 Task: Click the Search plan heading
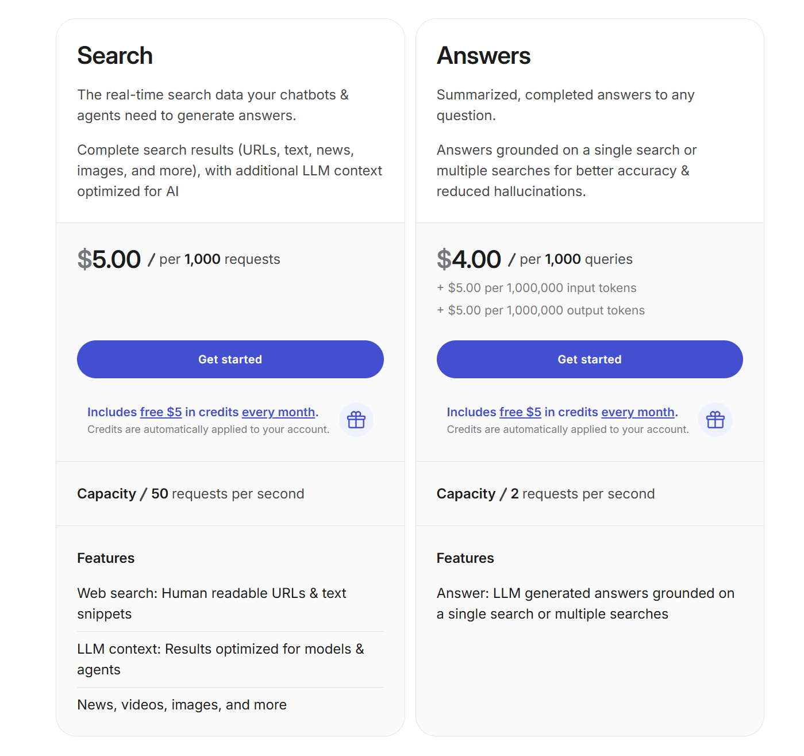click(x=115, y=56)
